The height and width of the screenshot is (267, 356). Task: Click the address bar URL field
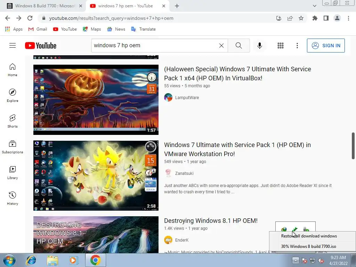(157, 18)
